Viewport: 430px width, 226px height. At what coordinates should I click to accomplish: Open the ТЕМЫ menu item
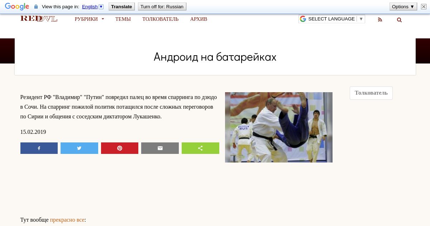123,19
